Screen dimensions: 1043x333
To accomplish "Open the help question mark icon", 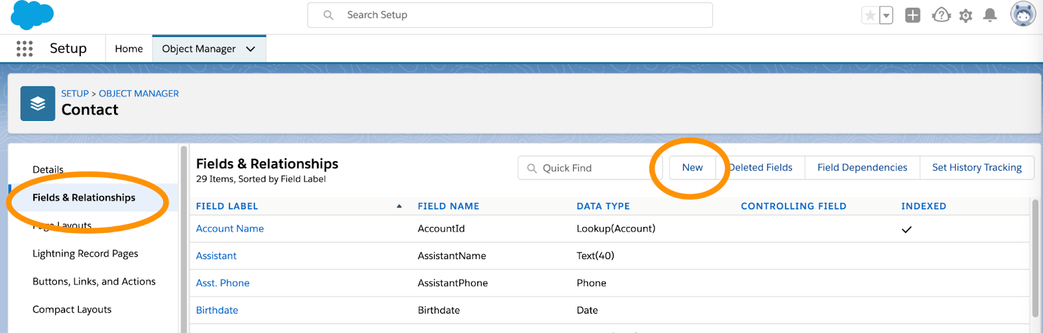I will (941, 16).
